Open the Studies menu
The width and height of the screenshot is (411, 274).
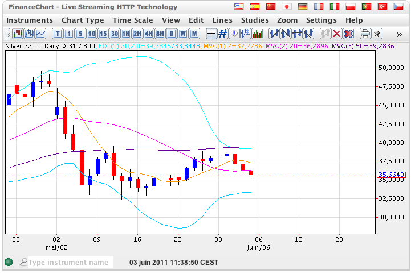tap(255, 20)
